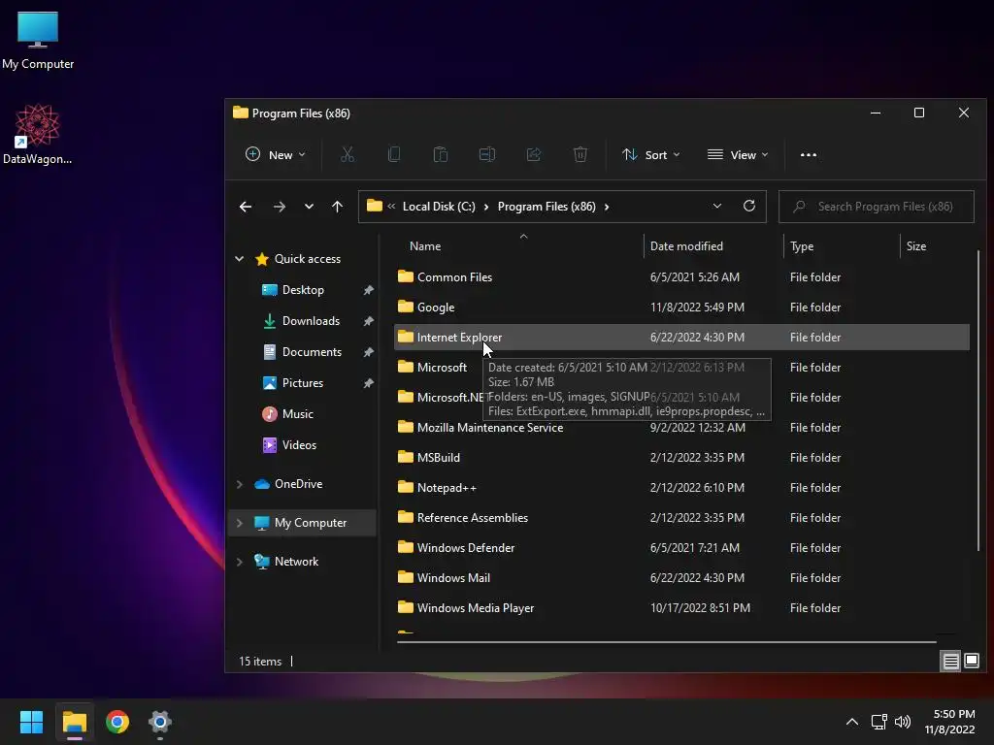Click the Share icon in toolbar
The image size is (994, 745).
tap(534, 154)
